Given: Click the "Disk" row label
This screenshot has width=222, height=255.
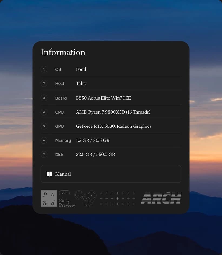Looking at the screenshot, I should pos(59,155).
